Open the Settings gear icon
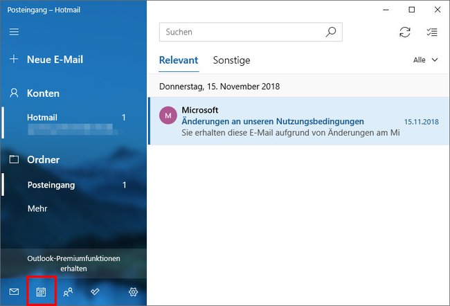 tap(133, 292)
